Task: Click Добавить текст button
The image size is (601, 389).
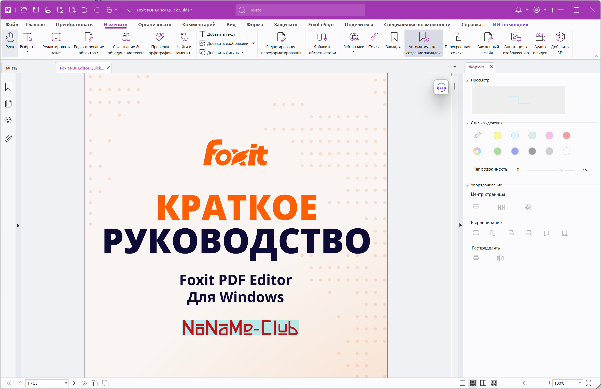Action: 218,34
